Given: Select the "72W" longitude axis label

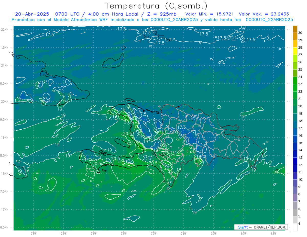Looking at the screenshot, I should [x=153, y=233].
